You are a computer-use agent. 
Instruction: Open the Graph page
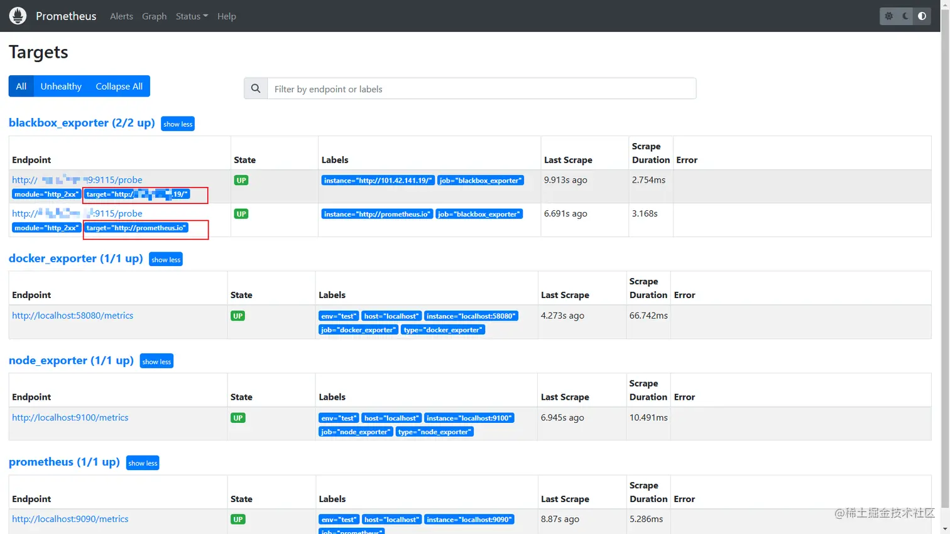(154, 16)
